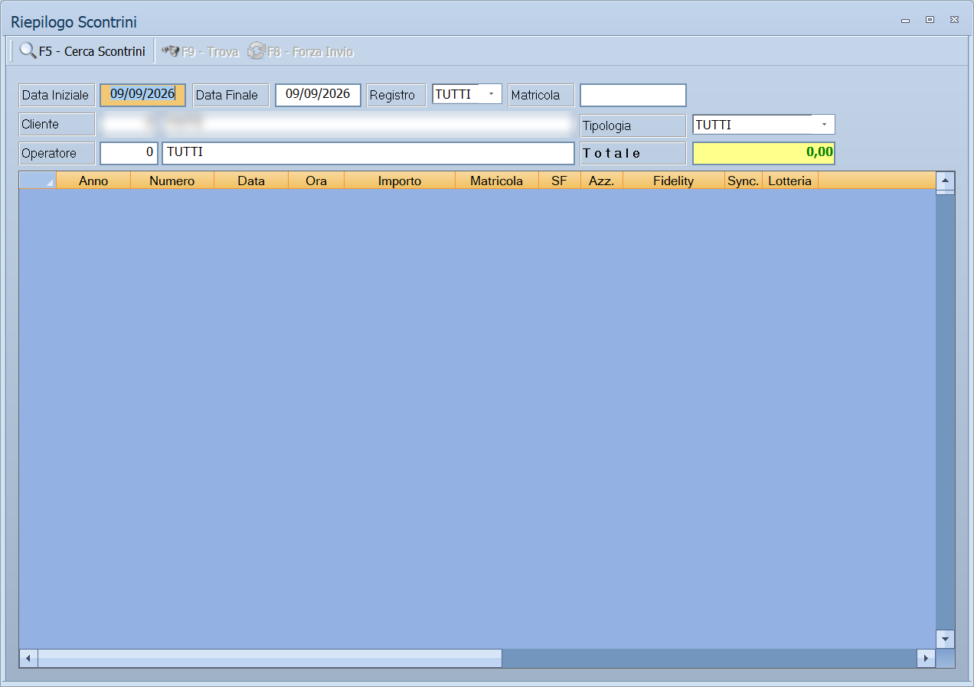Sort grid by the Ora column header
Viewport: 974px width, 687px height.
point(316,181)
